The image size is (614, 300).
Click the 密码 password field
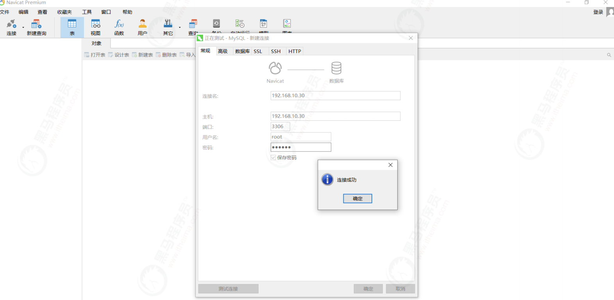tap(301, 147)
